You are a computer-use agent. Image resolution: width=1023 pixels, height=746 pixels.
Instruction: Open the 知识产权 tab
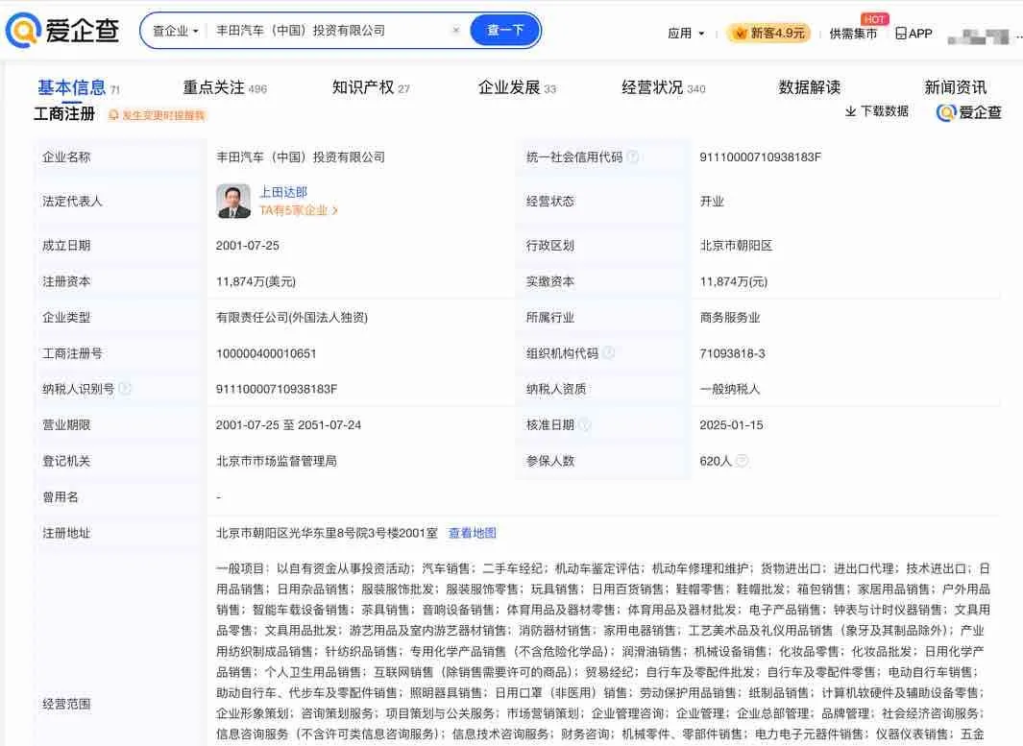click(x=363, y=87)
